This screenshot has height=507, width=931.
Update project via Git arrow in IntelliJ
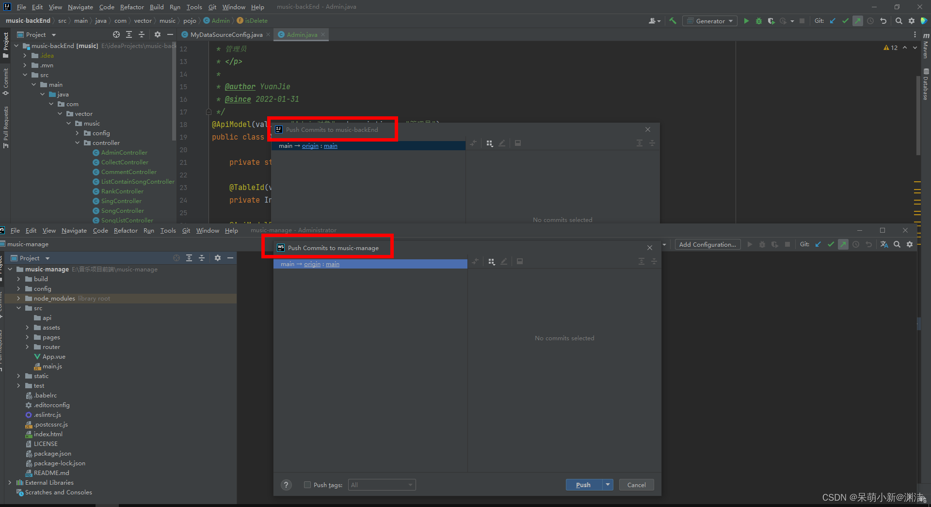pos(833,21)
